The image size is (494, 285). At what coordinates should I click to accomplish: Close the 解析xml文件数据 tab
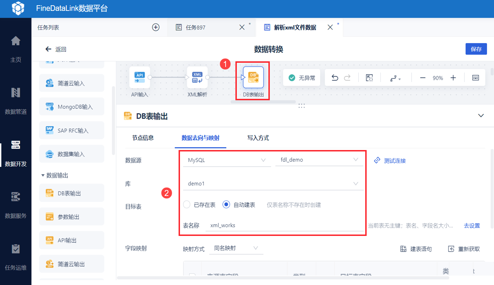(330, 27)
